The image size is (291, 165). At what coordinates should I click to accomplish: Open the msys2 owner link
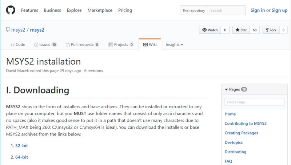[x=18, y=30]
